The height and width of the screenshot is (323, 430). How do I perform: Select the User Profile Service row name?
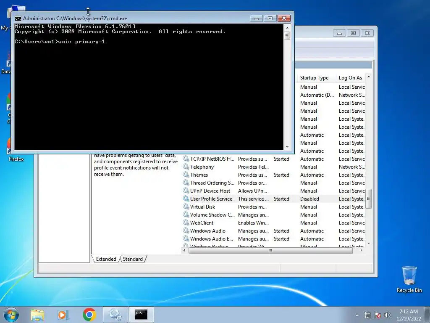click(211, 199)
